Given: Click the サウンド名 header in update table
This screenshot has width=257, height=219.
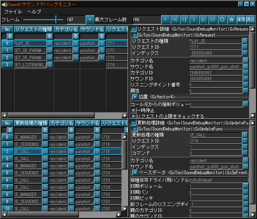Looking at the screenshot, I should (88, 123).
